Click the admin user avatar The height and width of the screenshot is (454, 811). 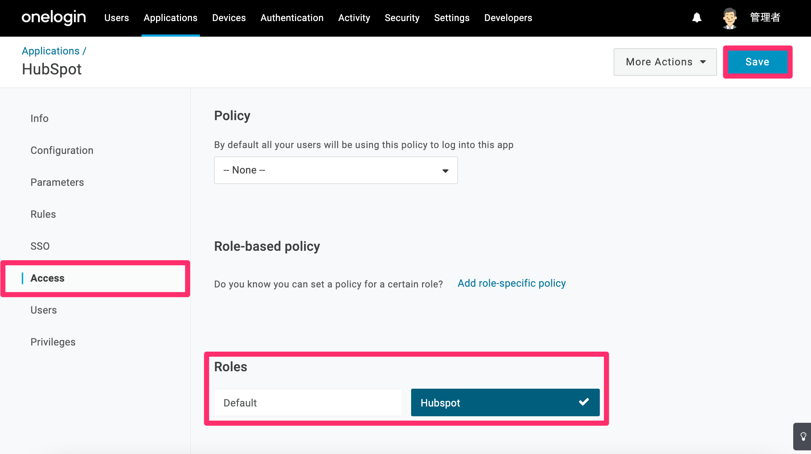[x=730, y=18]
